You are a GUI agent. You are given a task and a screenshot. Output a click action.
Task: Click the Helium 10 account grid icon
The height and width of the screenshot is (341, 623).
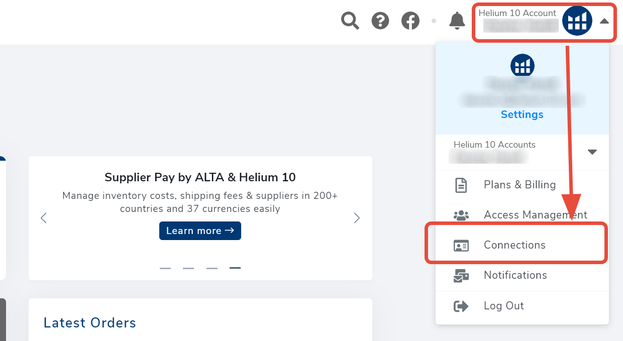(x=577, y=21)
